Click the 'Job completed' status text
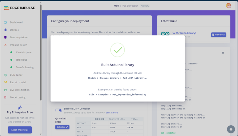The width and height of the screenshot is (238, 136). [x=168, y=133]
